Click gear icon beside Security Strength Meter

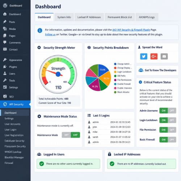pyautogui.click(x=39, y=47)
